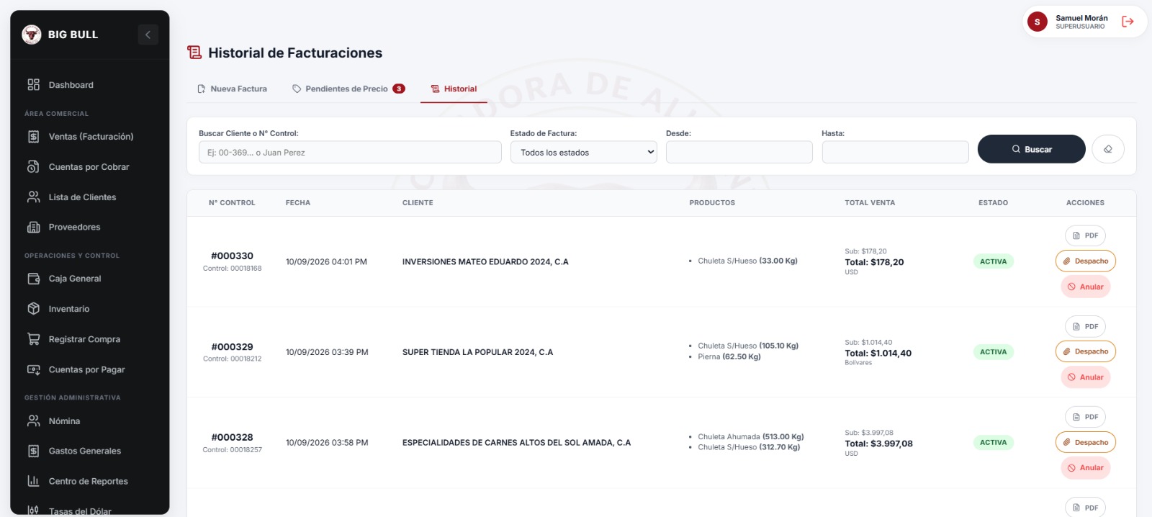
Task: Open Despacho for invoice #000329
Action: click(x=1085, y=351)
